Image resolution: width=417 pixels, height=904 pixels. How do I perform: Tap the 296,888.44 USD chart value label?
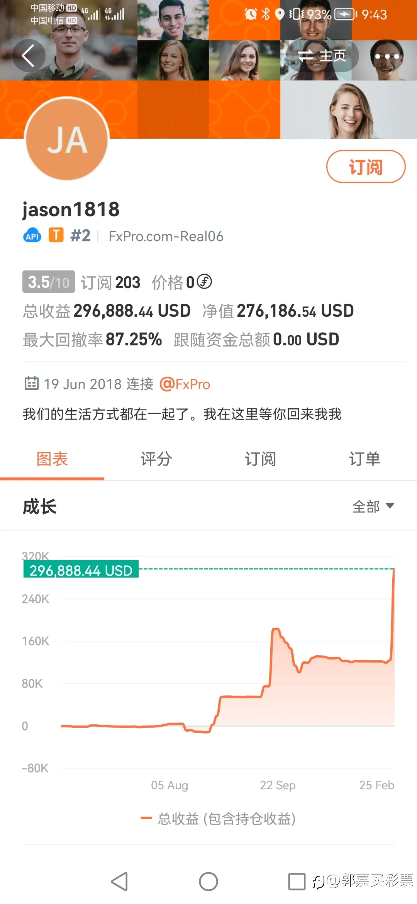tap(81, 571)
